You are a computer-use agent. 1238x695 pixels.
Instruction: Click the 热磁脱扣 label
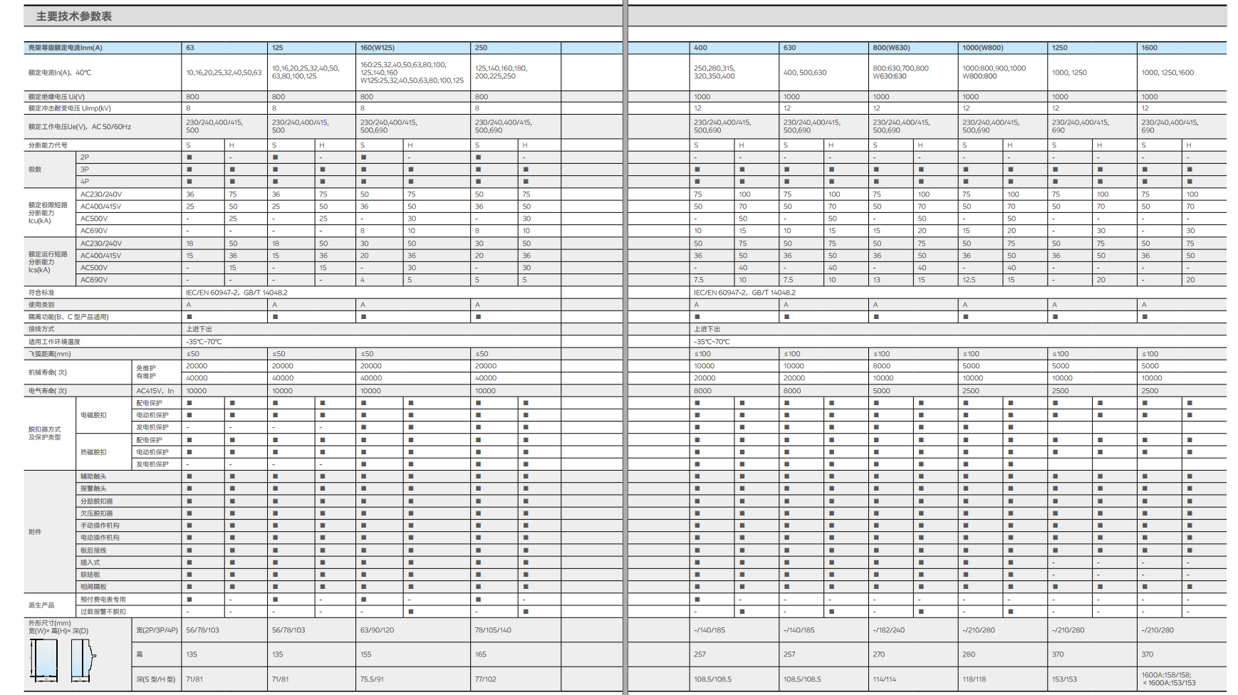coord(93,452)
